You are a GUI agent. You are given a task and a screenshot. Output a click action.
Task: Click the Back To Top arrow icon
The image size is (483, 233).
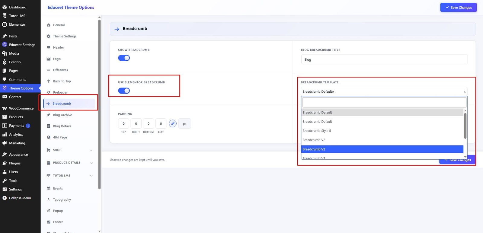(49, 81)
